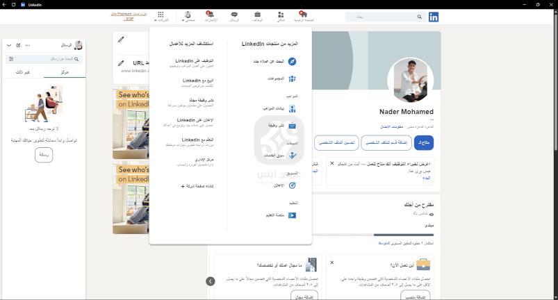Click the Open to (متاح لـ) button
This screenshot has height=300, width=558.
click(424, 142)
